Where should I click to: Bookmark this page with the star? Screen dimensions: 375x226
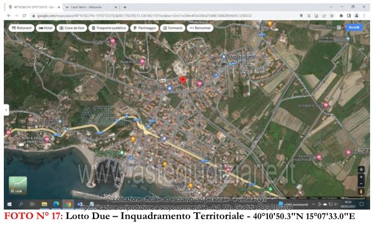pos(332,16)
